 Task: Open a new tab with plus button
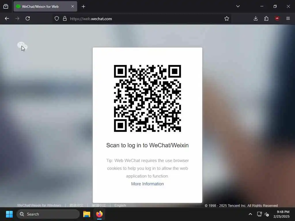tap(83, 7)
